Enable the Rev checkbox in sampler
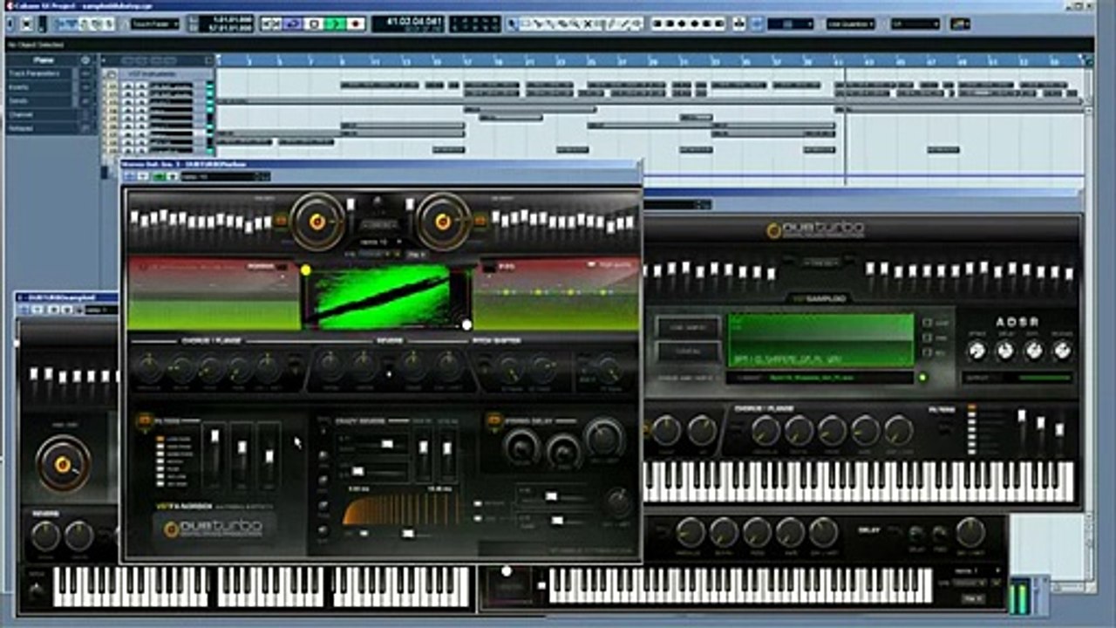This screenshot has height=628, width=1116. (x=929, y=352)
